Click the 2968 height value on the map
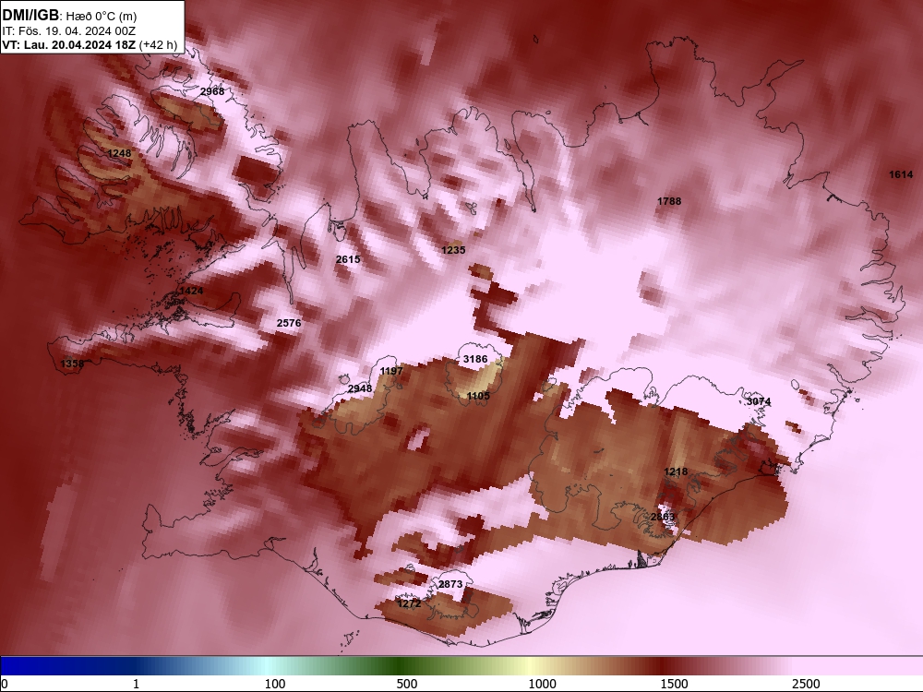Viewport: 923px width, 692px height. point(212,91)
